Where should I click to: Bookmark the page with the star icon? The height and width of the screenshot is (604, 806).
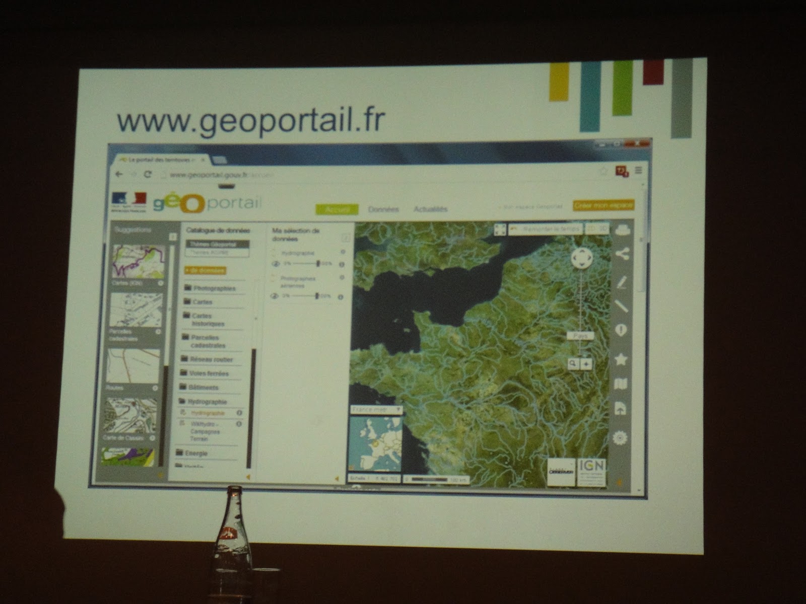coord(603,172)
